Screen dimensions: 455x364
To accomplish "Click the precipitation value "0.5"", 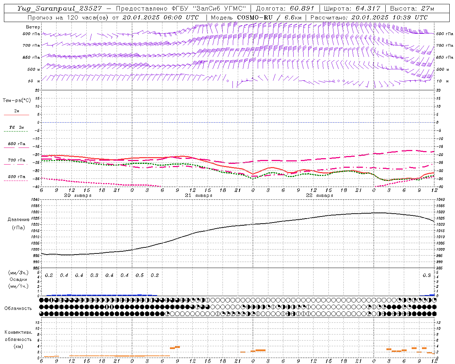I will [140, 275].
